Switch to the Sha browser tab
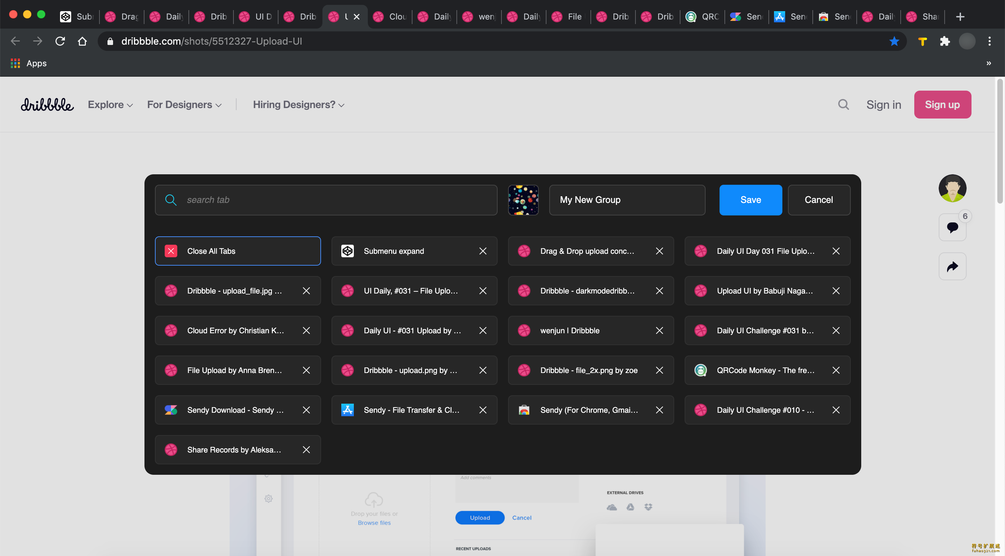Viewport: 1005px width, 556px height. [922, 16]
